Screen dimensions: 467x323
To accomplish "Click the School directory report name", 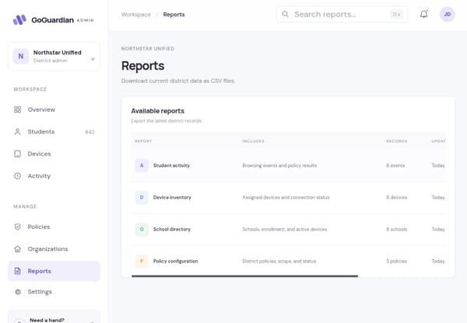I will [x=172, y=229].
